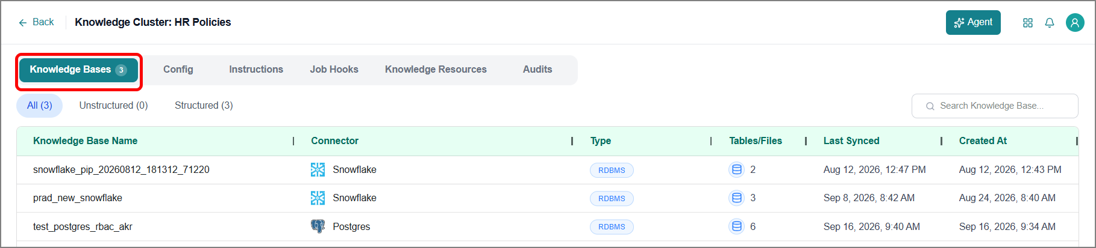Open prad_new_snowflake knowledge base

point(78,198)
